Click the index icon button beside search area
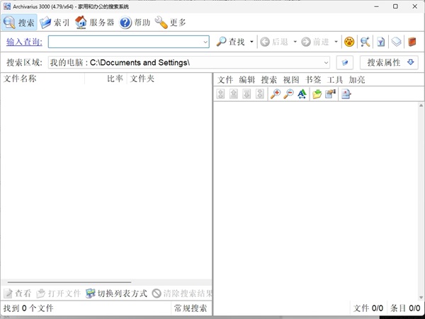 click(344, 63)
